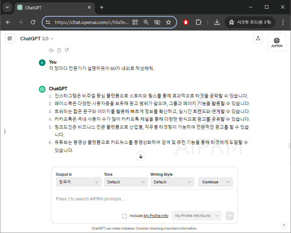Click the page scrollbar thumb
This screenshot has width=291, height=233.
(289, 145)
